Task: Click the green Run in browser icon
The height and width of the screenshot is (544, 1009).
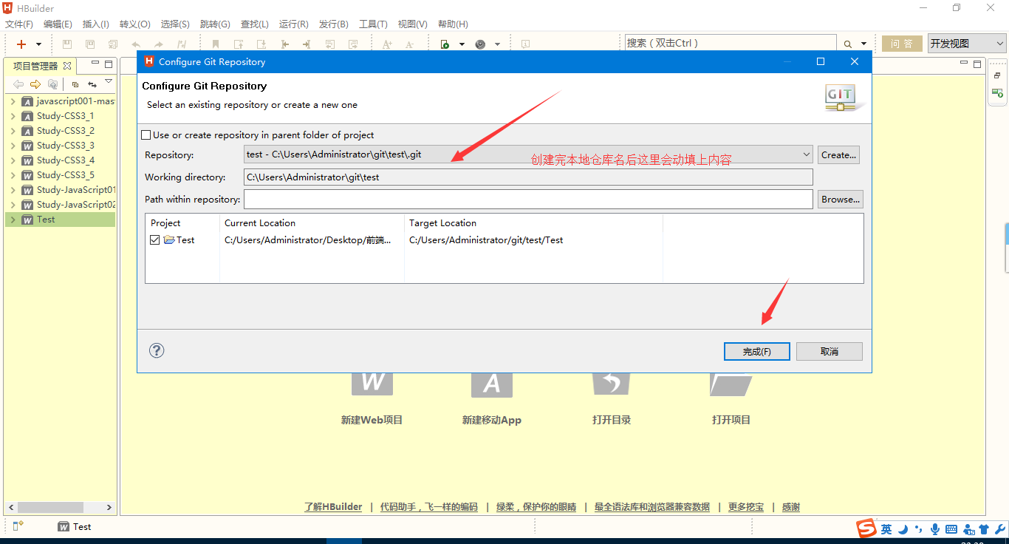Action: [x=445, y=44]
